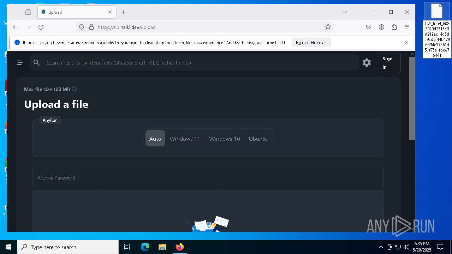452x254 pixels.
Task: Click the notification info icon
Action: pos(17,42)
